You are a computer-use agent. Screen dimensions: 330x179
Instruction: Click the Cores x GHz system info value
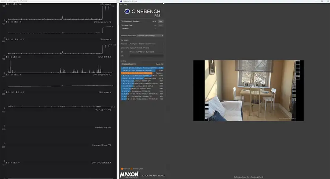pos(146,48)
